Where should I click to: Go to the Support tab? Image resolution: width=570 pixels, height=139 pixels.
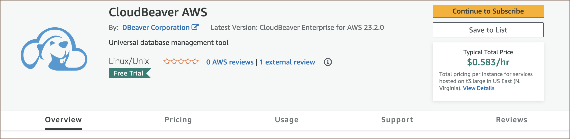pos(397,120)
